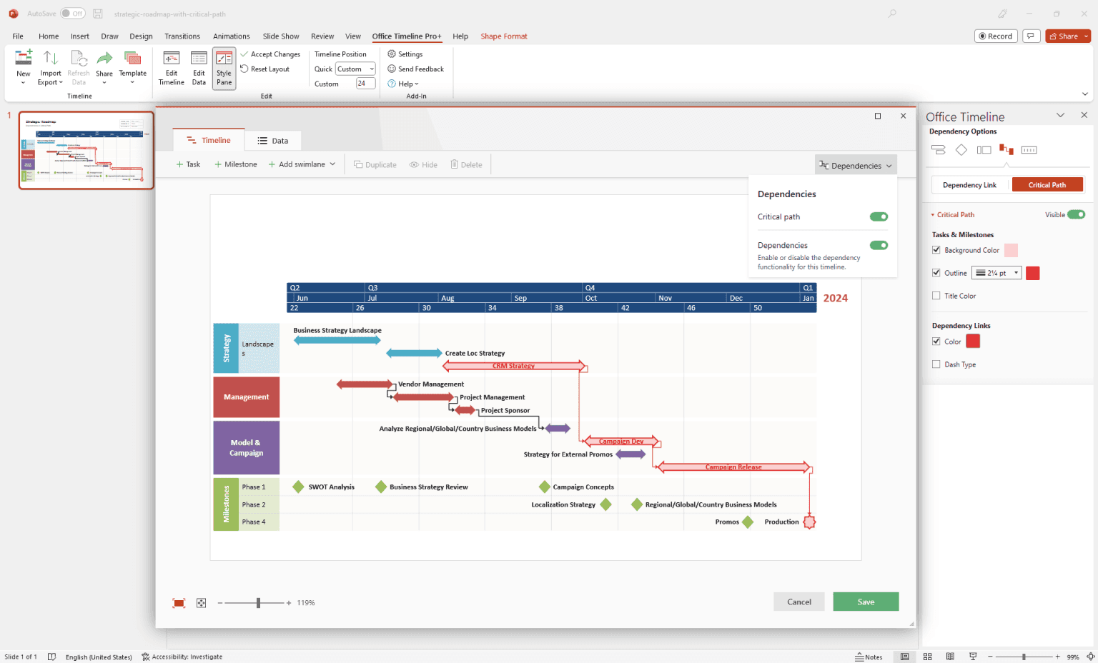
Task: Select the pan view icon near the zoom slider
Action: click(201, 602)
